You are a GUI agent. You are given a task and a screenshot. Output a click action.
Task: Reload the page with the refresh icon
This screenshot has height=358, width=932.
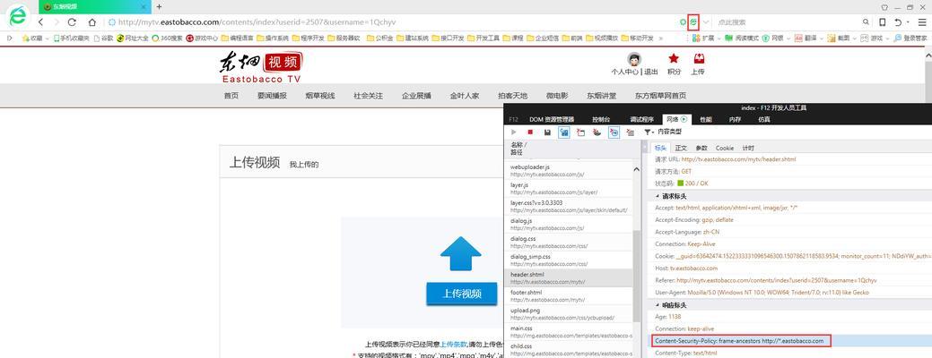[72, 22]
